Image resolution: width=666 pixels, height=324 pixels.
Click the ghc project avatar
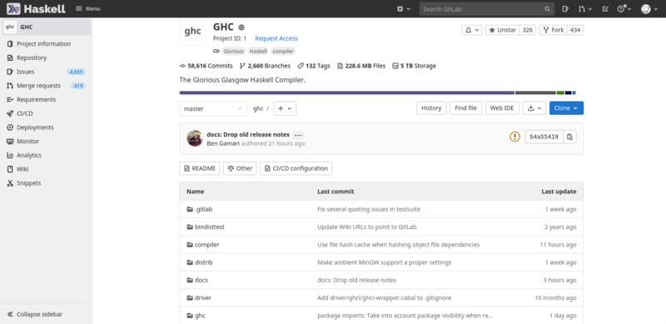click(193, 31)
